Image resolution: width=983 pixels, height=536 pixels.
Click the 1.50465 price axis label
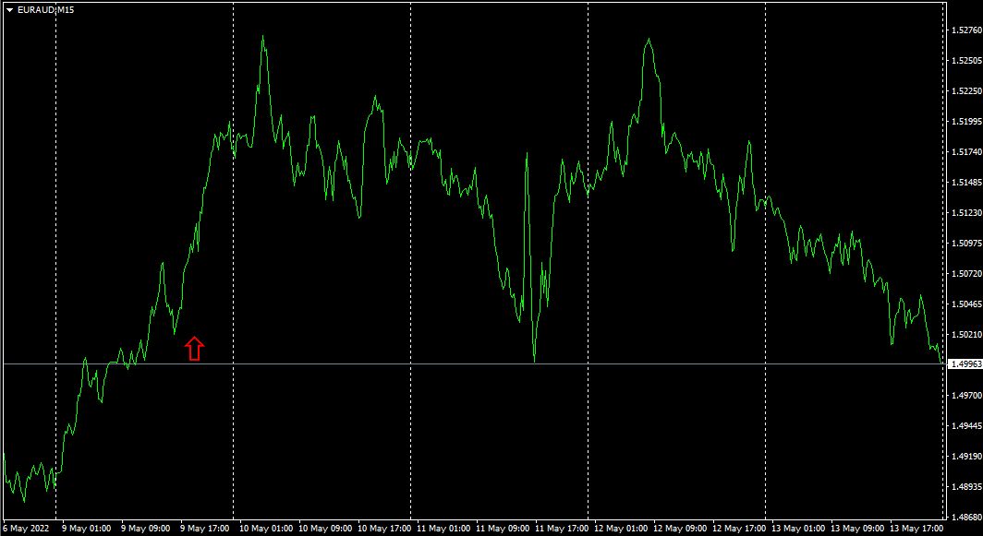[966, 304]
